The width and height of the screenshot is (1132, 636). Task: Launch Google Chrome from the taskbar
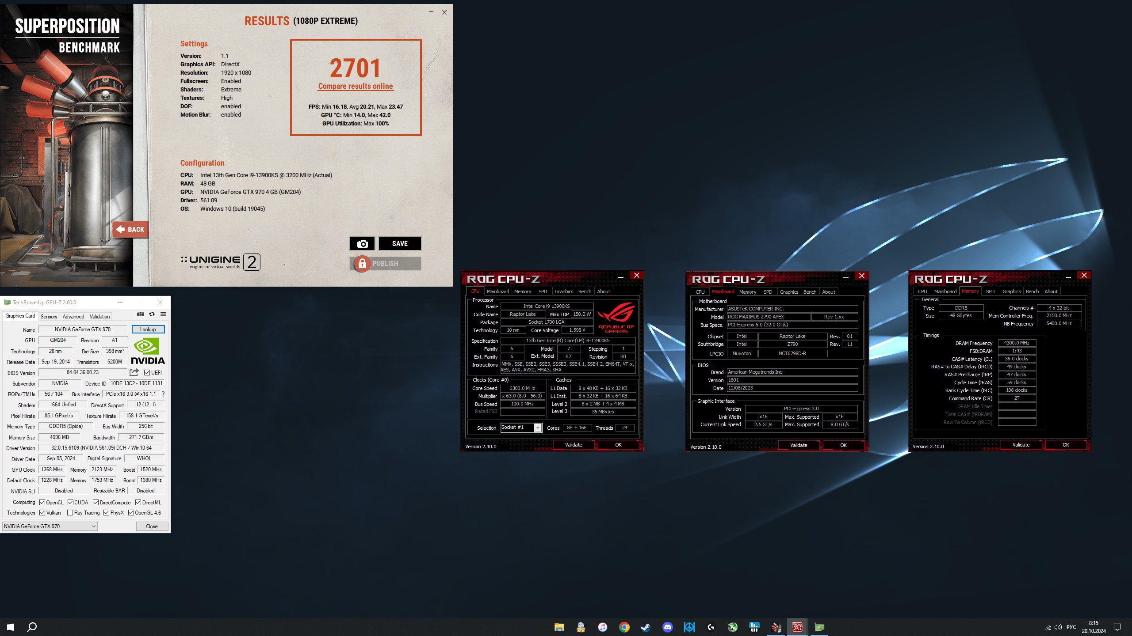point(624,627)
